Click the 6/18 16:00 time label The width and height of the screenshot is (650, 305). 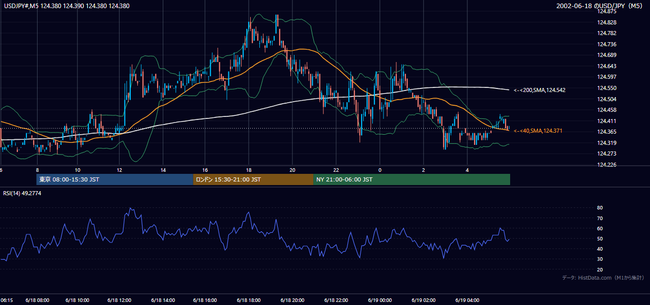(205, 300)
